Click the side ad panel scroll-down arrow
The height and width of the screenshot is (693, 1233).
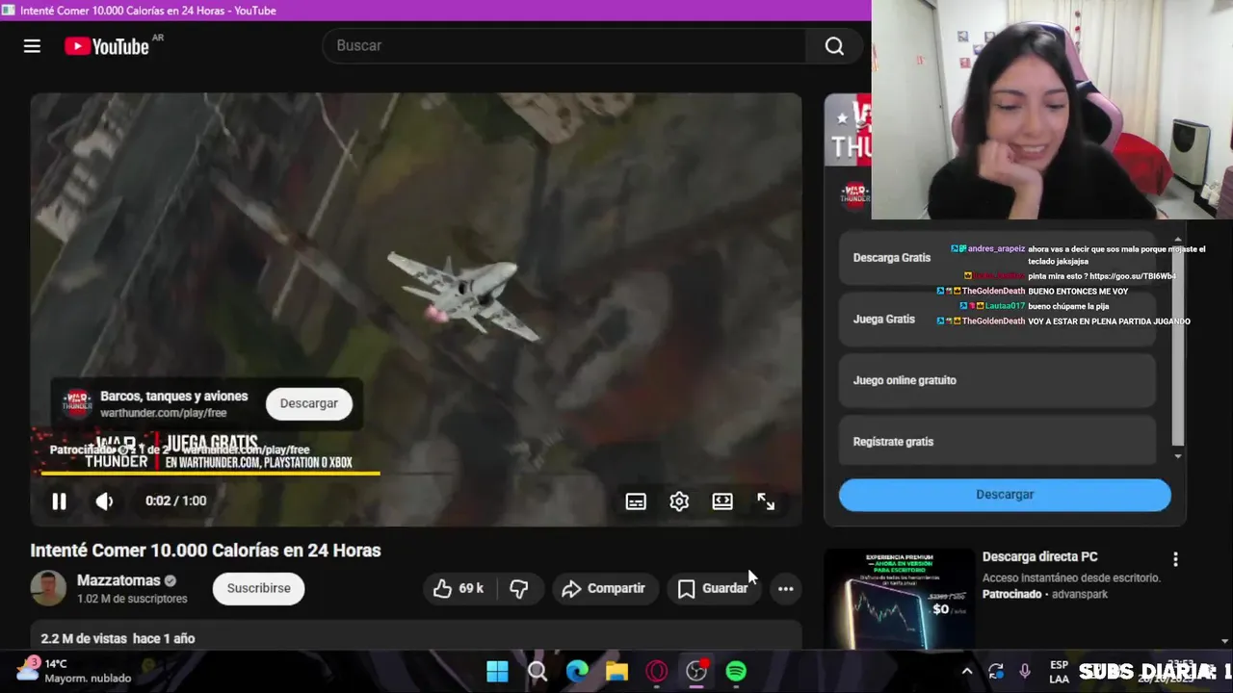tap(1177, 456)
